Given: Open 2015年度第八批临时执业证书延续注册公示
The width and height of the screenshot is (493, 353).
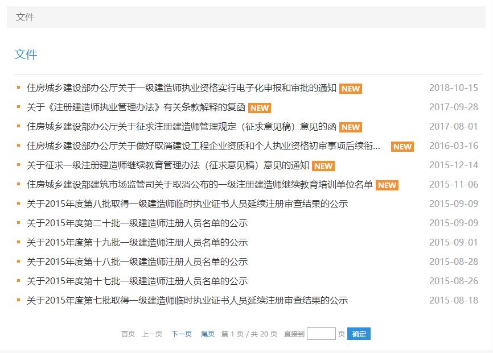Looking at the screenshot, I should point(187,204).
